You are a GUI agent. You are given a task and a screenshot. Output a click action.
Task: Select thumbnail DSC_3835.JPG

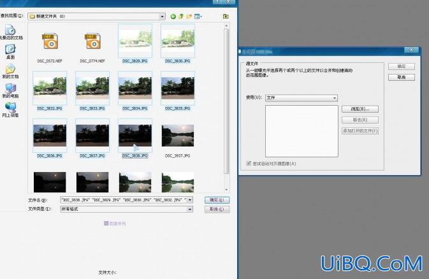178,88
